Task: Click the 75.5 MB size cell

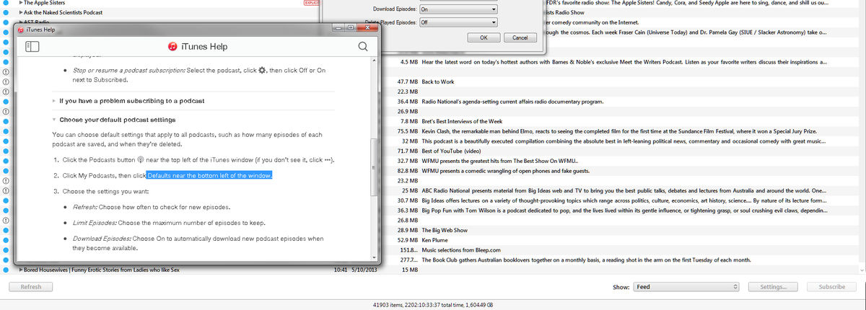Action: pos(408,131)
